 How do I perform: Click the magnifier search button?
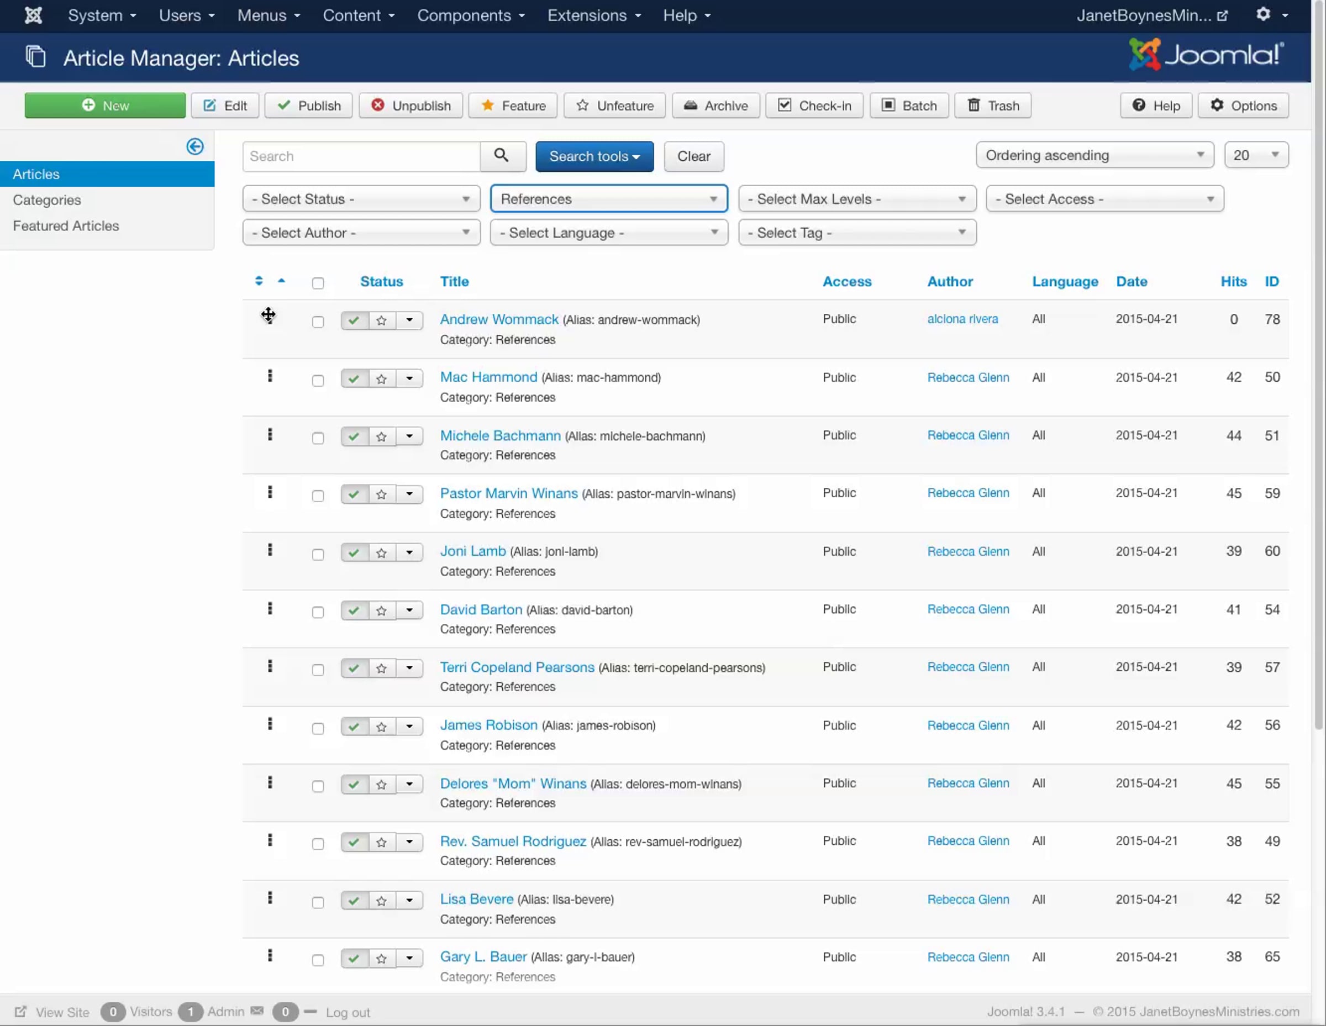(502, 156)
